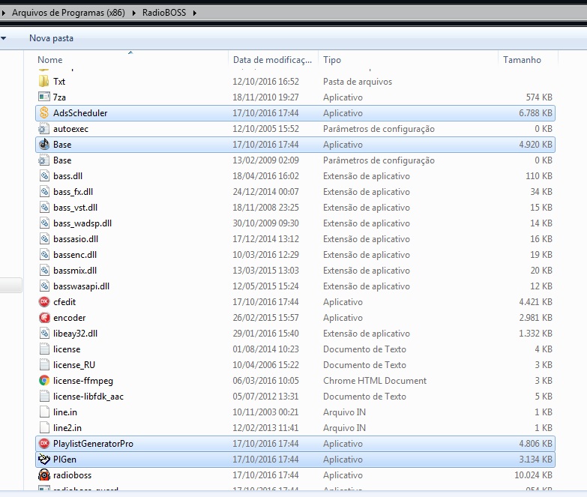Select the file name line2.in

pos(67,428)
